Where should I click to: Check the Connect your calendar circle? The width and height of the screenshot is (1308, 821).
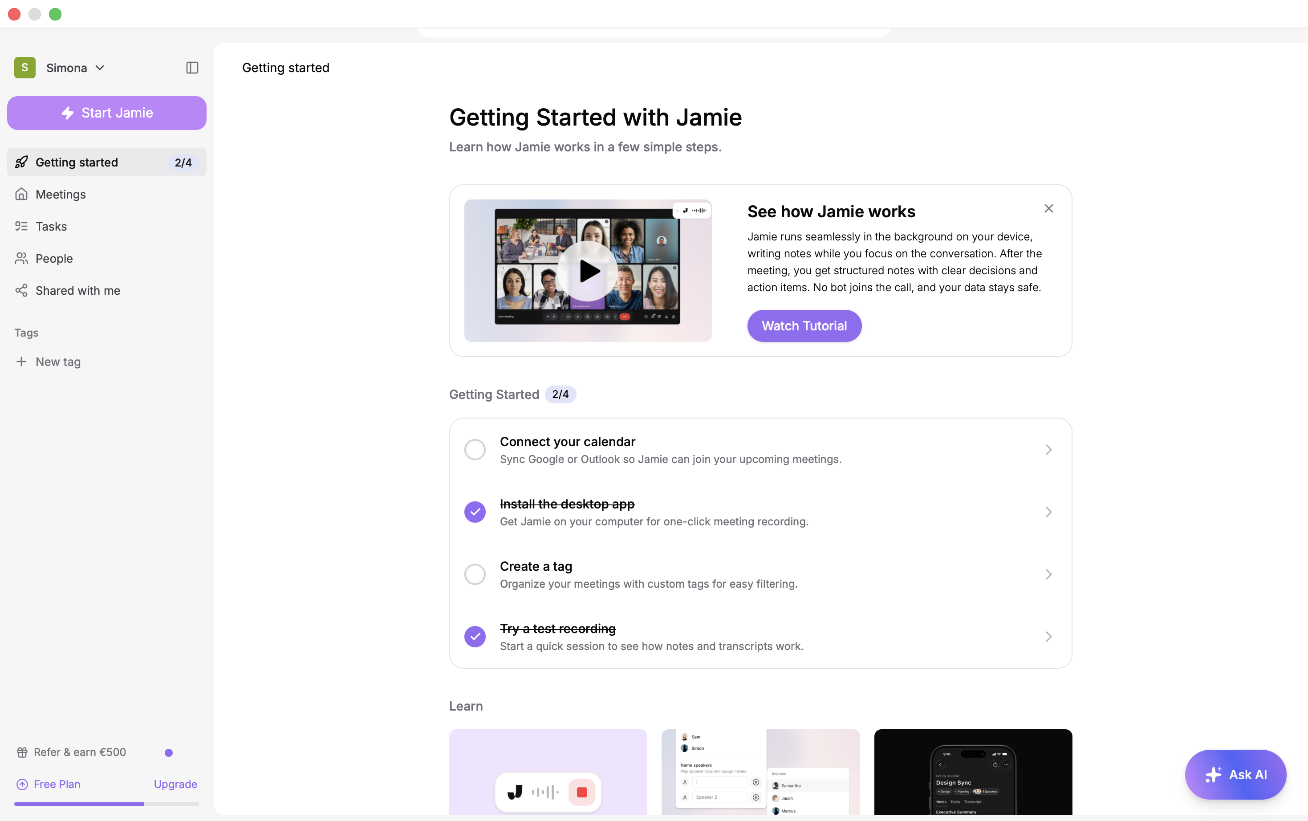coord(475,450)
